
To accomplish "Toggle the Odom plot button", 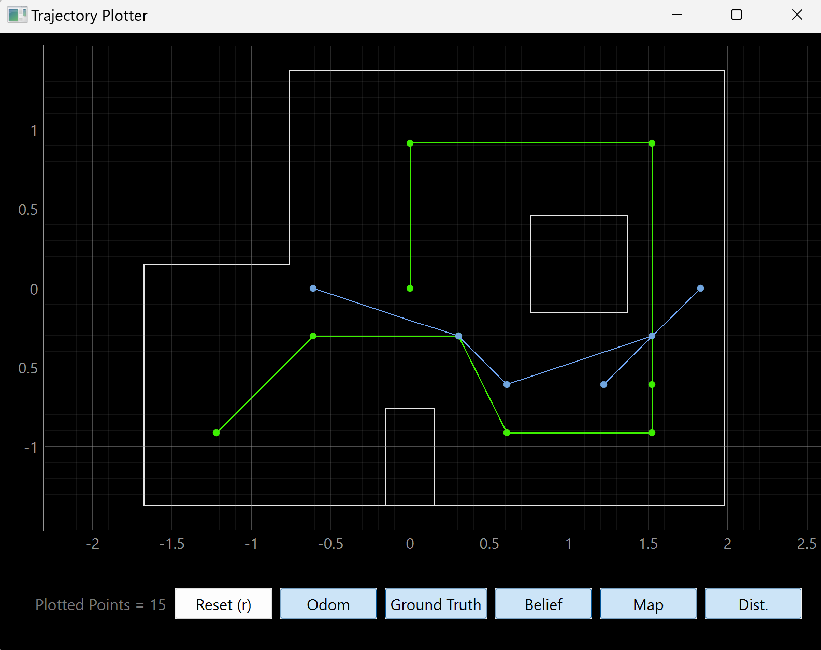I will [328, 604].
